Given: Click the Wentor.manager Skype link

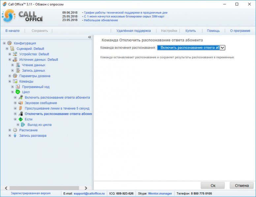Looking at the screenshot, I should tap(160, 193).
